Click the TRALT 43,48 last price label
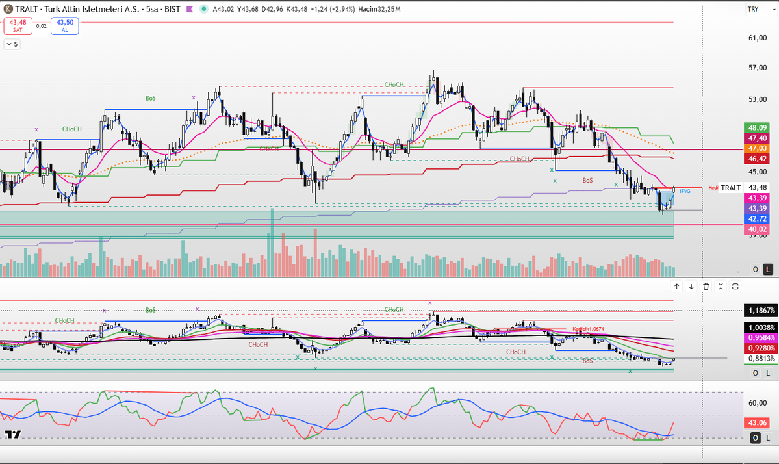The width and height of the screenshot is (779, 464). tap(744, 187)
